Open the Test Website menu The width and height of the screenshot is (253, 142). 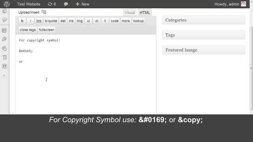point(29,4)
